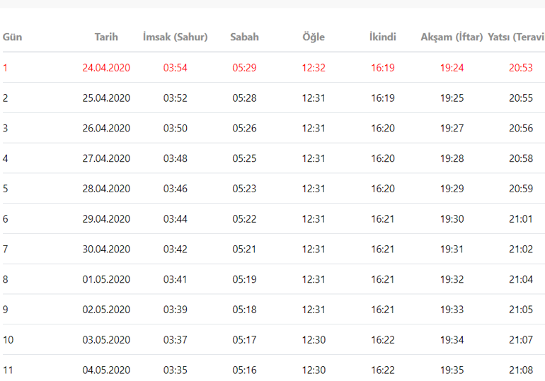Click the highlighted date 24.04.2020
The image size is (545, 381).
point(106,68)
